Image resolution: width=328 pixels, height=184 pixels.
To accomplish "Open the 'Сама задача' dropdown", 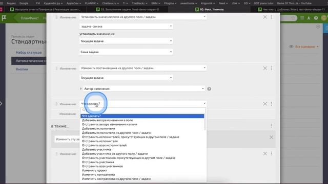I will click(x=126, y=52).
